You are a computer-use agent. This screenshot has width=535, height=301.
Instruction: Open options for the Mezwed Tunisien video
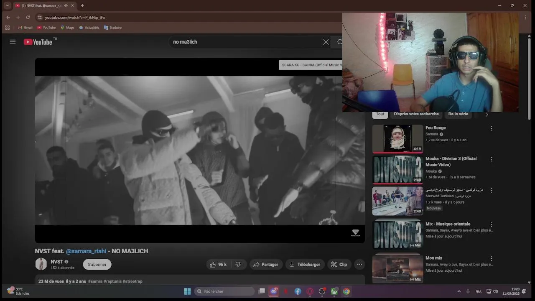(x=492, y=190)
